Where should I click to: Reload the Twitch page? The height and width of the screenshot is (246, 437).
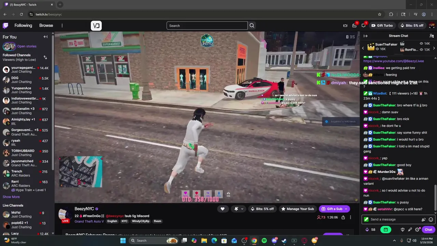coord(21,14)
